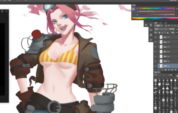This screenshot has height=113, width=178.
Task: Hide the highlighted selected layer via eye icon
Action: tap(155, 66)
